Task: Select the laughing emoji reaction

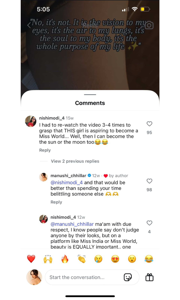Action: click(x=149, y=259)
